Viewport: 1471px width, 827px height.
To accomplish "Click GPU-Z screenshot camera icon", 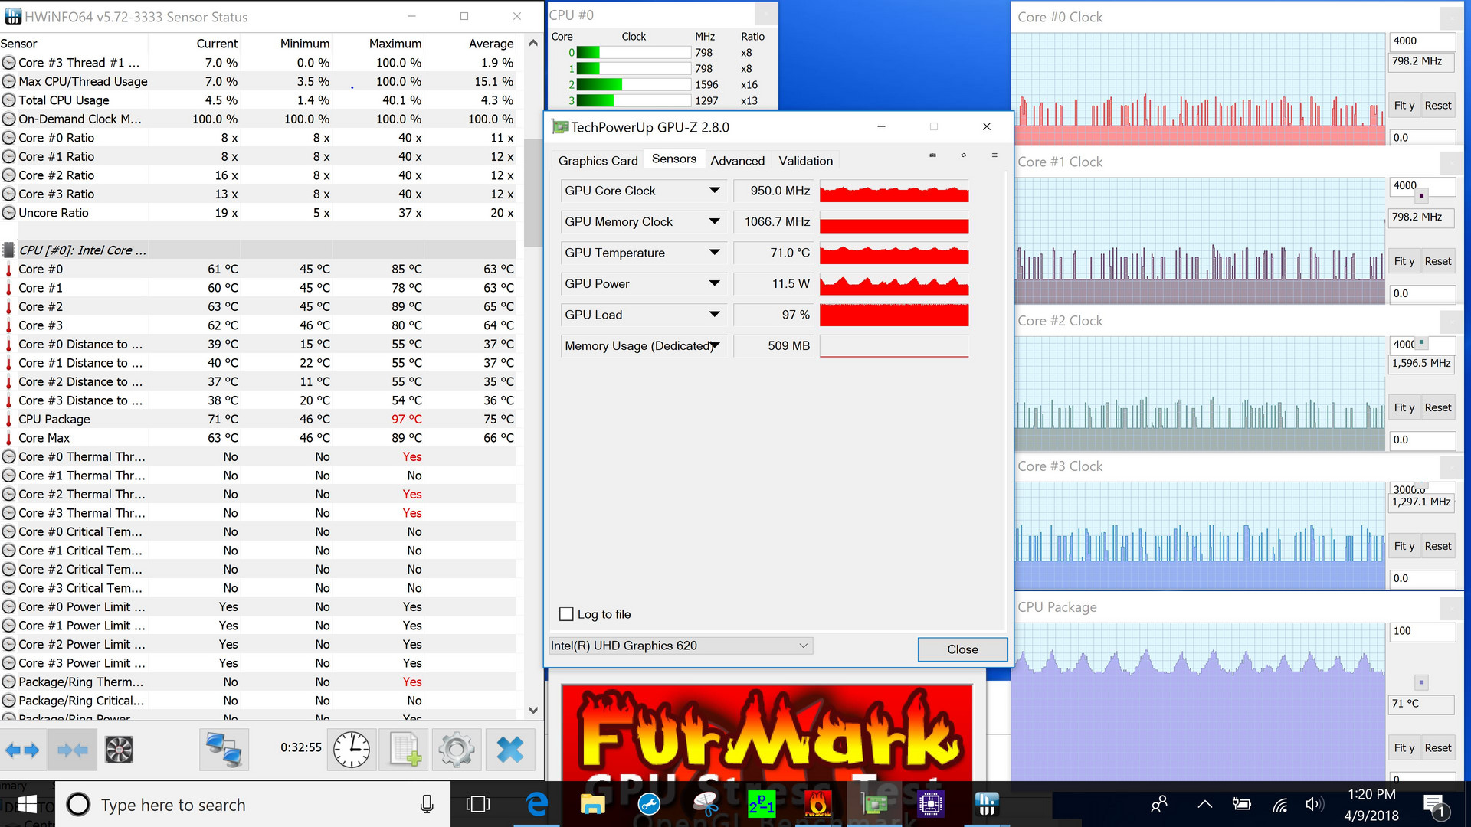I will click(x=932, y=155).
